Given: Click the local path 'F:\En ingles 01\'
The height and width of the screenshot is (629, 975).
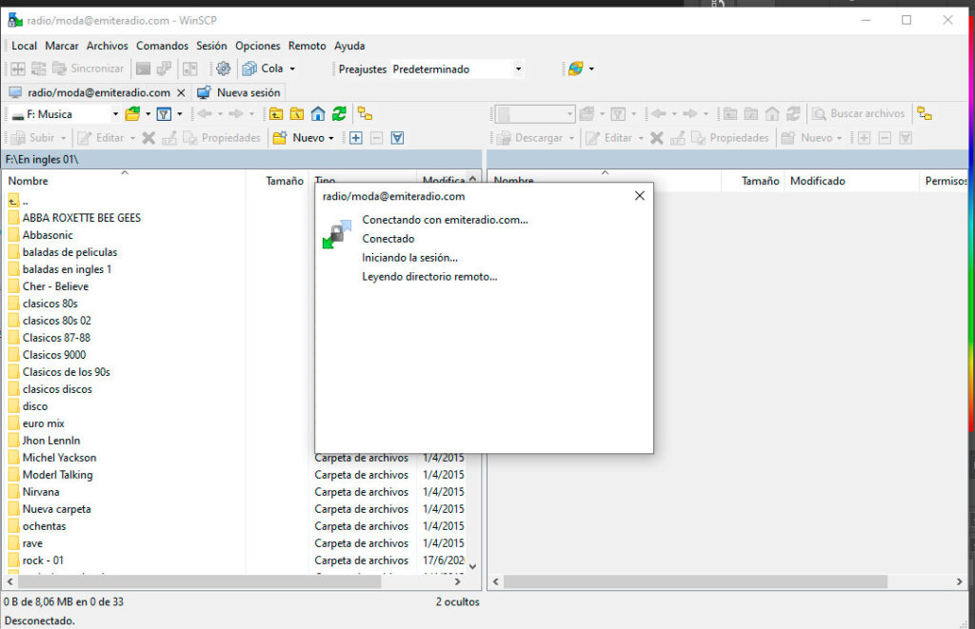Looking at the screenshot, I should click(x=42, y=160).
